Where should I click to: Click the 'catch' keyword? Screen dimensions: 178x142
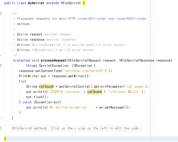pyautogui.click(x=27, y=102)
